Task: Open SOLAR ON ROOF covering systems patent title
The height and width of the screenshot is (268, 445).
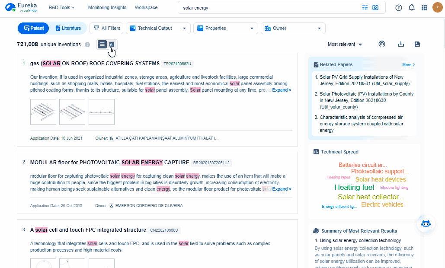Action: coord(95,64)
